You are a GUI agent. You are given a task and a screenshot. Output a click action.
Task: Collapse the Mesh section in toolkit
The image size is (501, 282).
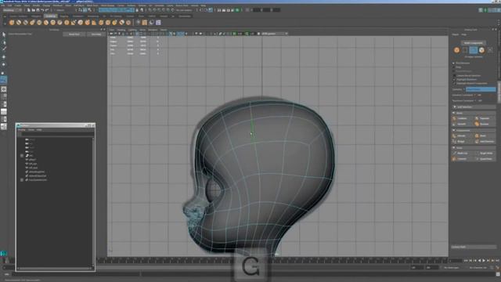(x=474, y=113)
